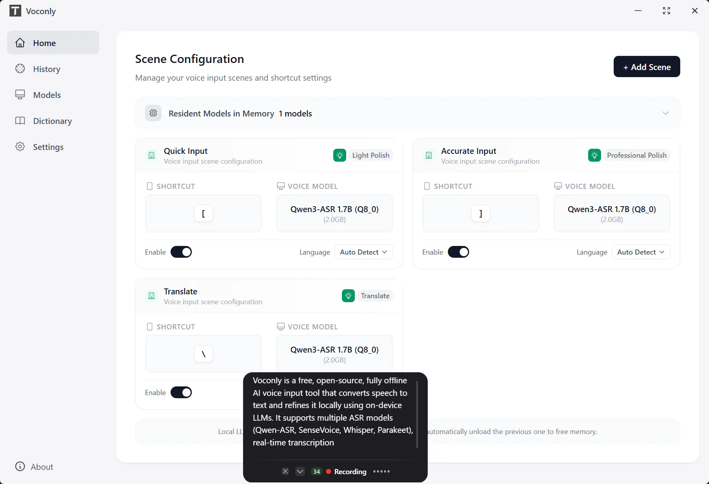Viewport: 709px width, 484px height.
Task: Disable the Accurate Input scene toggle
Action: click(x=458, y=252)
